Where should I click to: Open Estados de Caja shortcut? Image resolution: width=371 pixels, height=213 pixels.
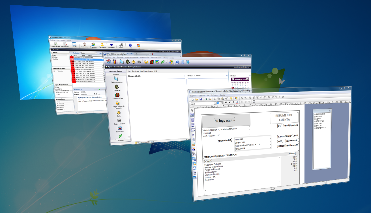117,95
